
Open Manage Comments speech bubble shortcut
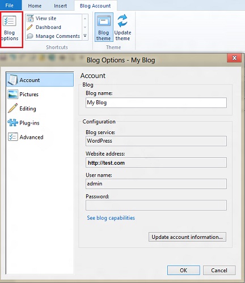click(x=30, y=36)
